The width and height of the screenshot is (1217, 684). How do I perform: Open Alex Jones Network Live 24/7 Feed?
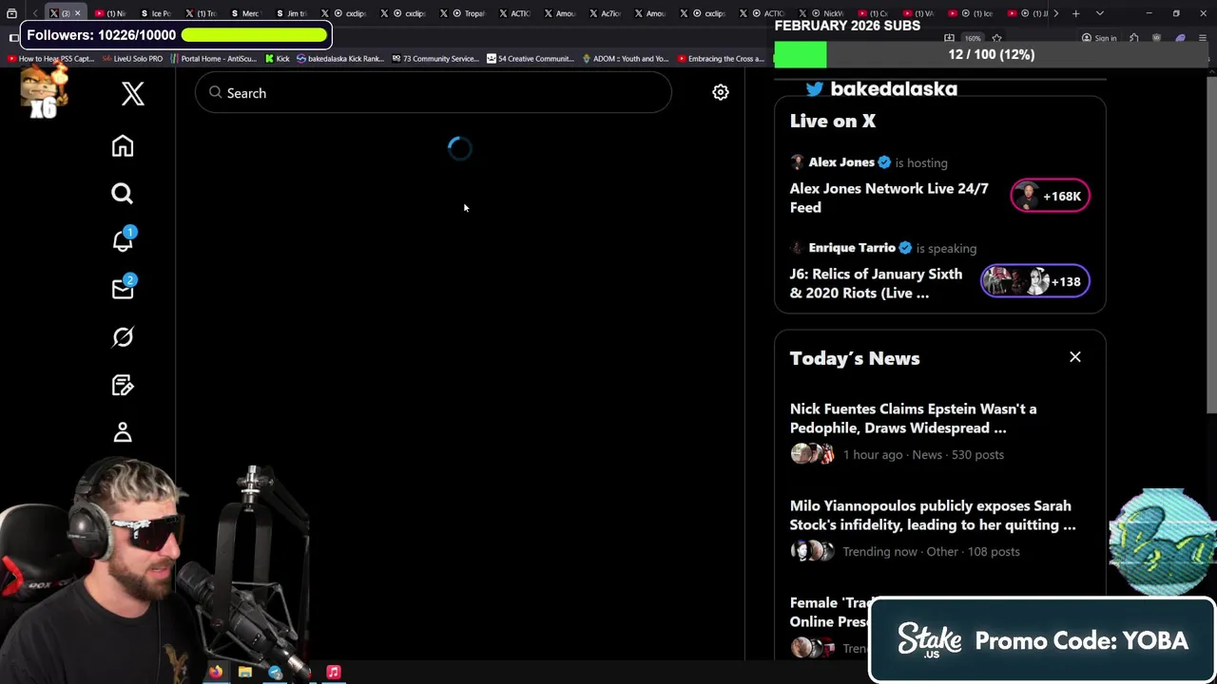pyautogui.click(x=889, y=198)
